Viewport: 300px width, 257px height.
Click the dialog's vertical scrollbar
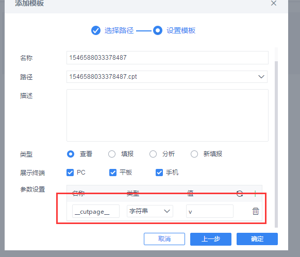[276, 144]
